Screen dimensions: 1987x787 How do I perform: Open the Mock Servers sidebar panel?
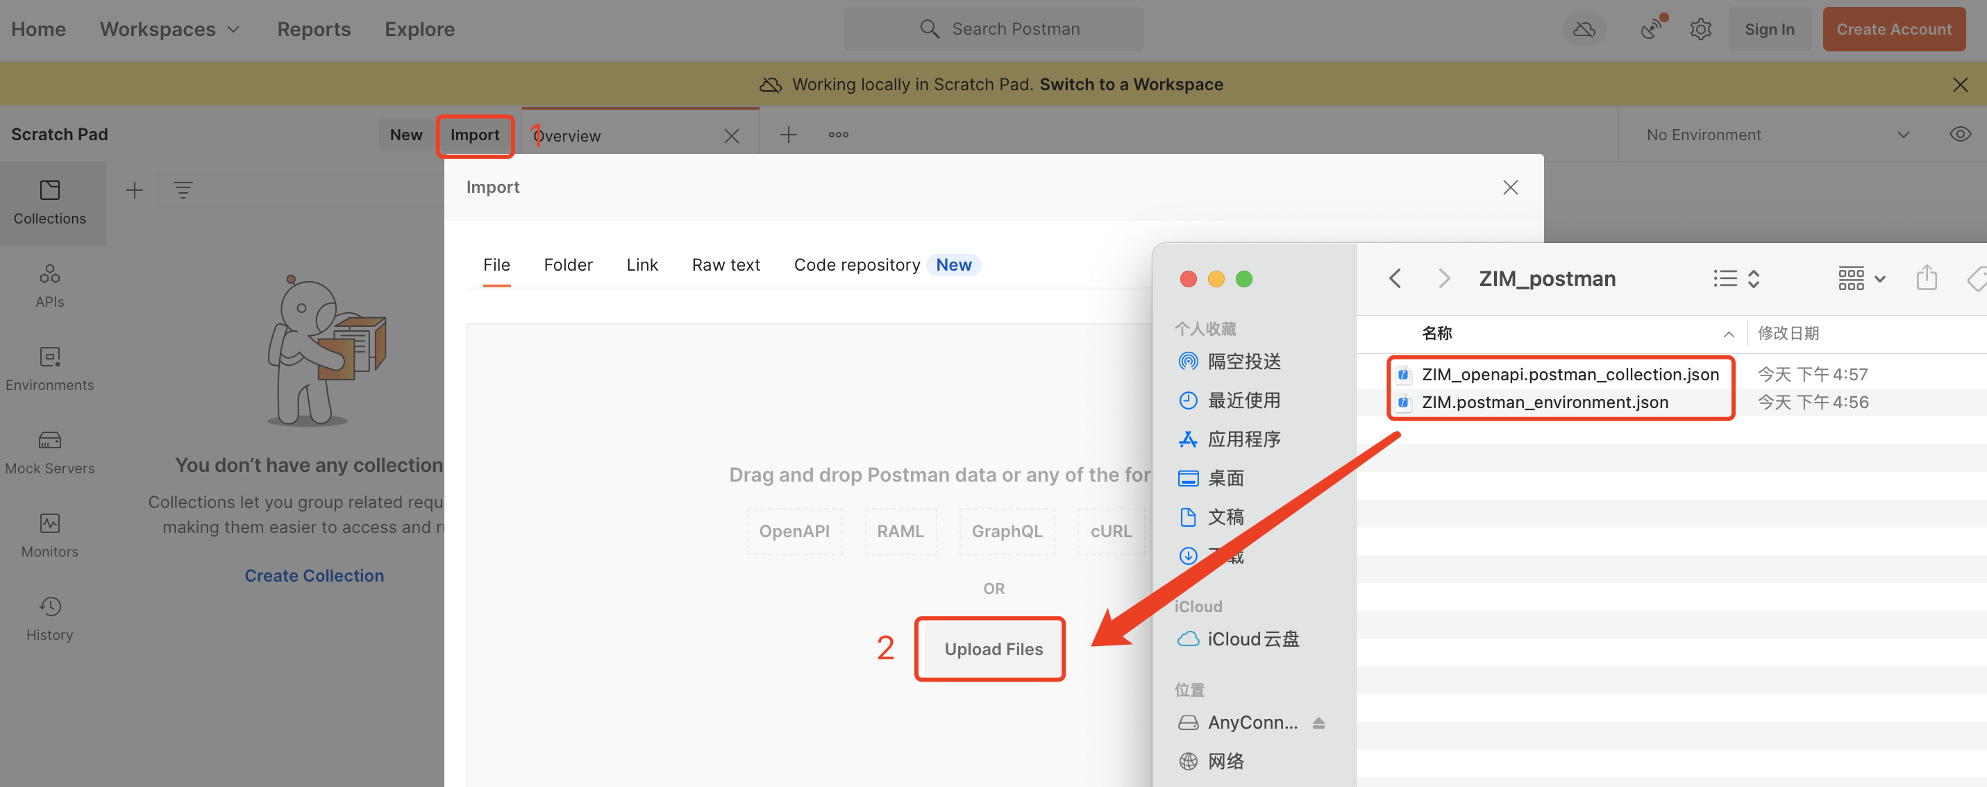point(49,452)
